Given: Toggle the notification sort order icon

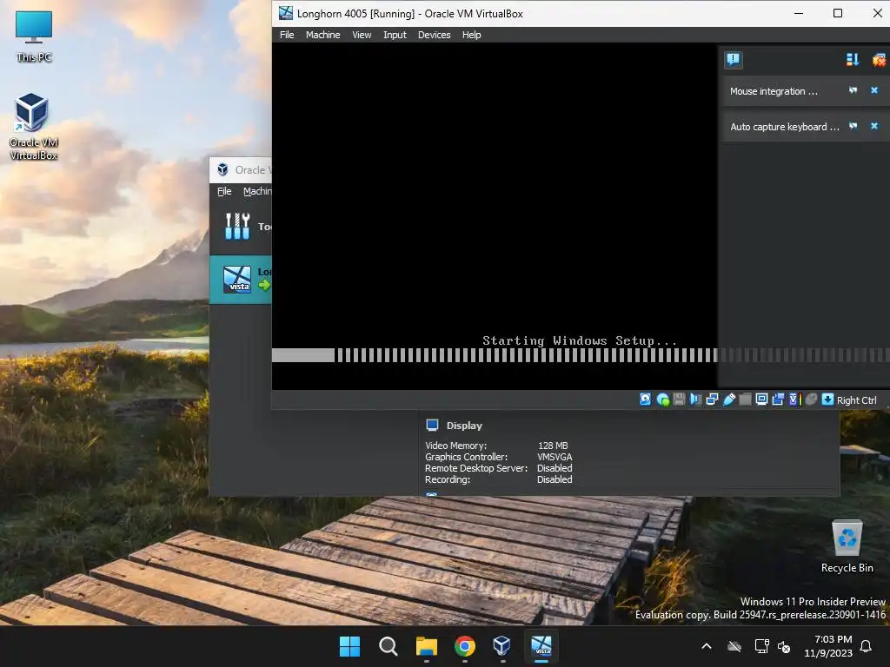Looking at the screenshot, I should point(852,60).
